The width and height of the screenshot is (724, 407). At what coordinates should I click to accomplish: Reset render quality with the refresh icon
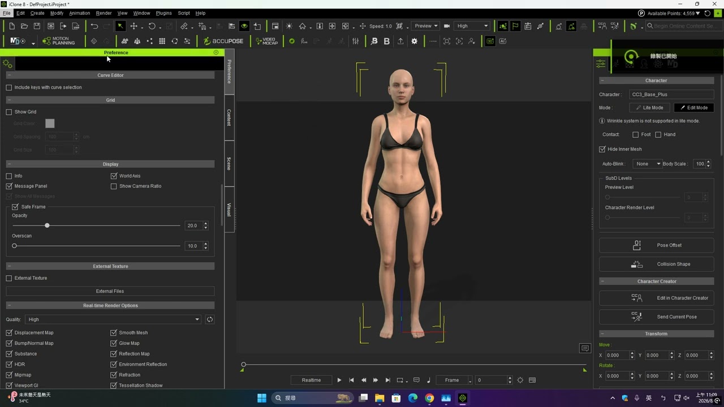coord(210,319)
